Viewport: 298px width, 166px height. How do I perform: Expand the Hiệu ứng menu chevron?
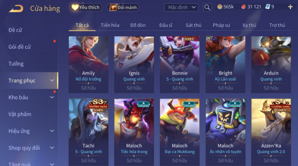click(x=52, y=131)
